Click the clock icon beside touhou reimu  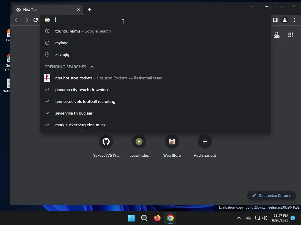(47, 31)
